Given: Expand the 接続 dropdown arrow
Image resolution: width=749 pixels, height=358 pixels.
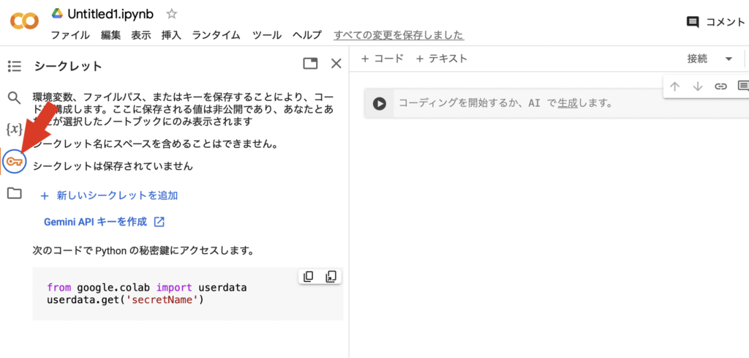Looking at the screenshot, I should coord(729,59).
